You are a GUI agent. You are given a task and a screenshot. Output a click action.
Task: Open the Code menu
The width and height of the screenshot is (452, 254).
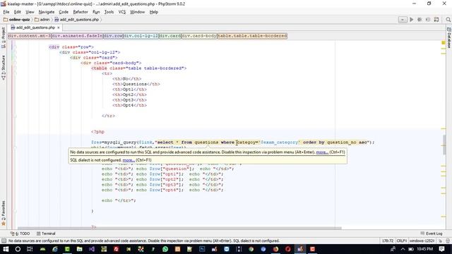64,12
